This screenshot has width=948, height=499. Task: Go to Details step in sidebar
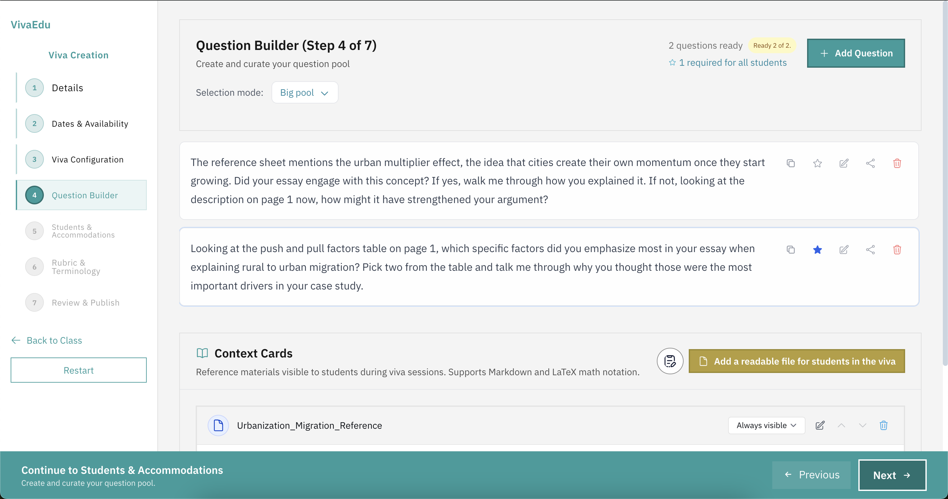coord(67,88)
